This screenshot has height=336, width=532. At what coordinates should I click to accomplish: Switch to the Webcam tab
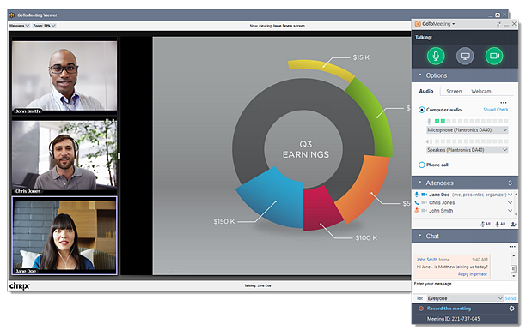tap(480, 91)
